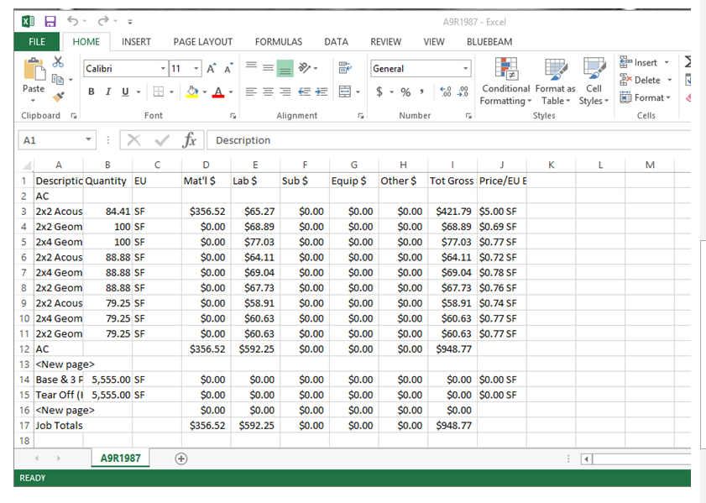This screenshot has height=503, width=706.
Task: Add a new sheet with plus icon
Action: [180, 458]
